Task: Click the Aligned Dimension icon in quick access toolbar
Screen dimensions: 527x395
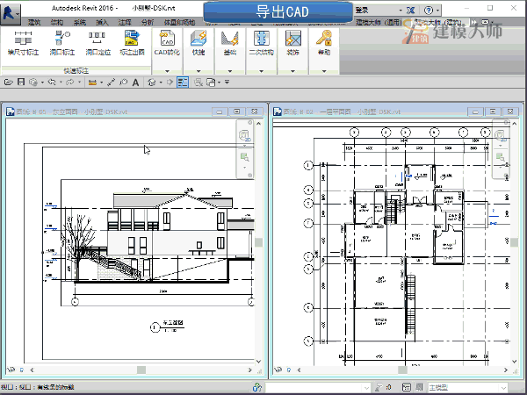Action: 112,83
